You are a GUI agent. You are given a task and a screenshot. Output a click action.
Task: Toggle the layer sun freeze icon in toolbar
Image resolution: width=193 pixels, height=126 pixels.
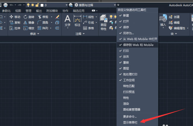click(x=33, y=5)
